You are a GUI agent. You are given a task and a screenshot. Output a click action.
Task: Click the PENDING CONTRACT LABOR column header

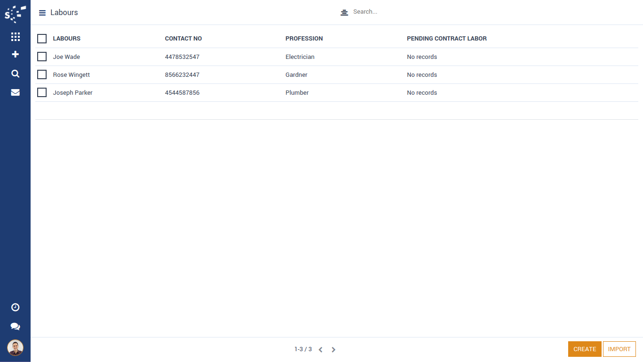pos(447,39)
